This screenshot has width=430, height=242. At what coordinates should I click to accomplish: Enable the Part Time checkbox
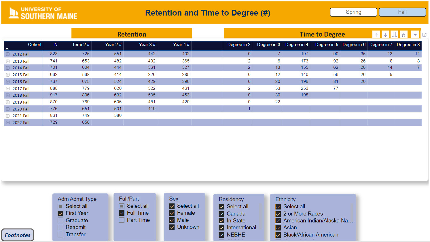122,220
